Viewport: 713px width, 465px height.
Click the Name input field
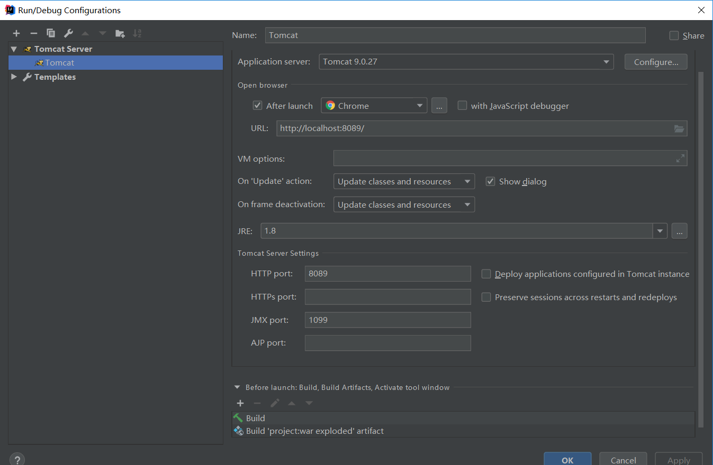pyautogui.click(x=455, y=35)
